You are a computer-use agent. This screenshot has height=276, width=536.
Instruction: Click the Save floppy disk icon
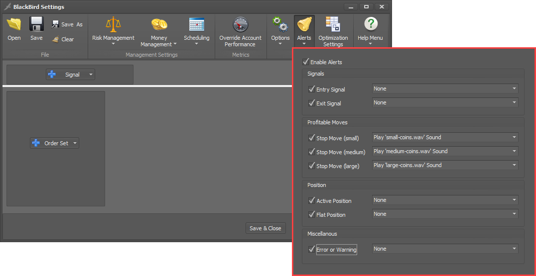36,24
